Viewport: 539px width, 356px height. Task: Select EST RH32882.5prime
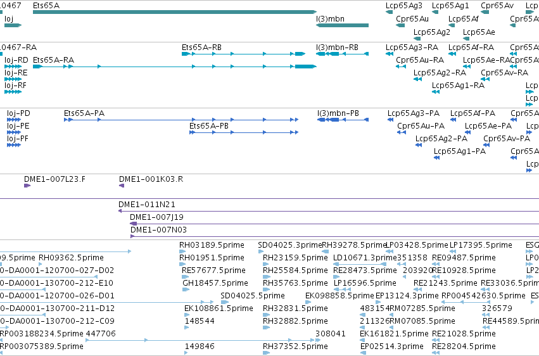(x=295, y=321)
